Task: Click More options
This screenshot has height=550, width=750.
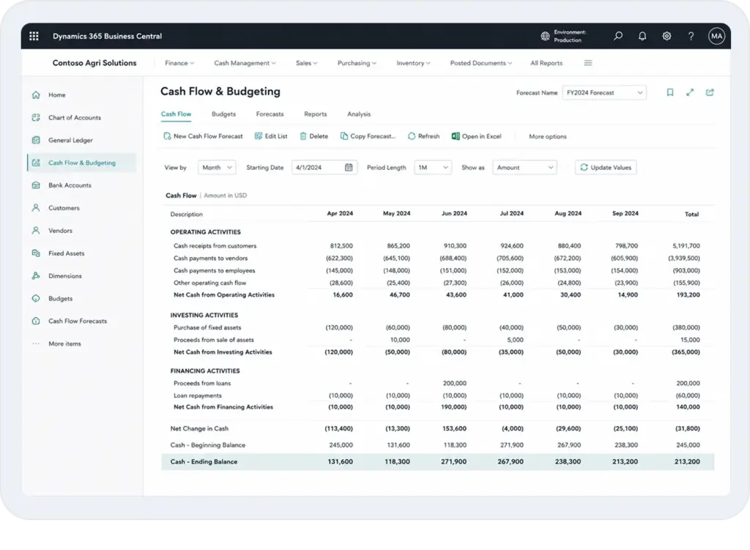Action: [x=548, y=136]
